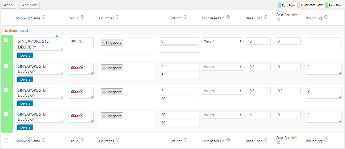Click help icon next to top Cost Based On

coord(228,17)
